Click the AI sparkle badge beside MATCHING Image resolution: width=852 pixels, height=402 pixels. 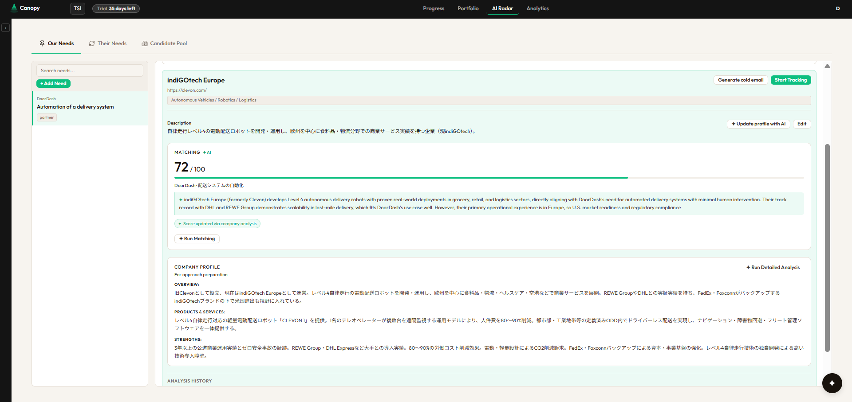click(207, 152)
